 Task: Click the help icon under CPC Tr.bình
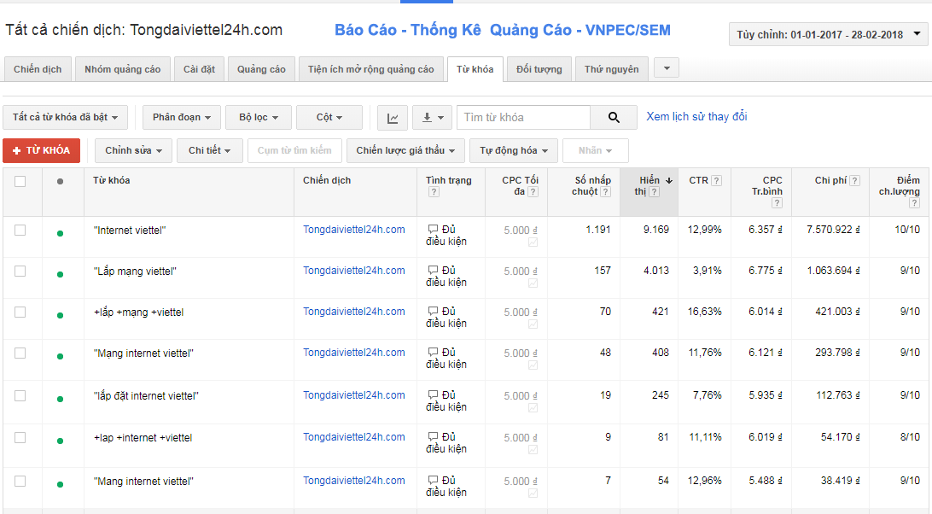pyautogui.click(x=777, y=203)
